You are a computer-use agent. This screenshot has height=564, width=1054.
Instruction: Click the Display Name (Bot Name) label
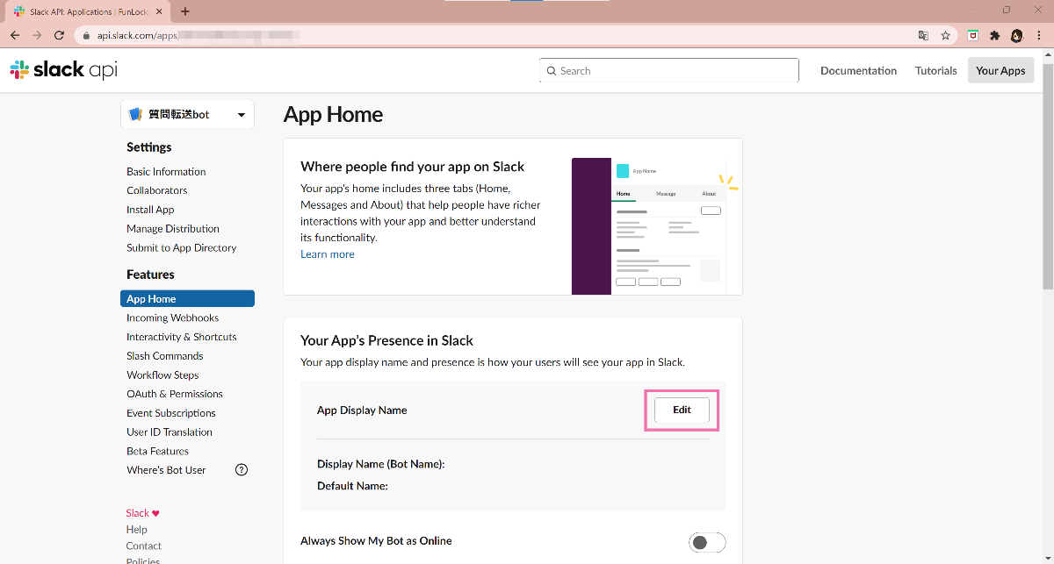(x=380, y=464)
